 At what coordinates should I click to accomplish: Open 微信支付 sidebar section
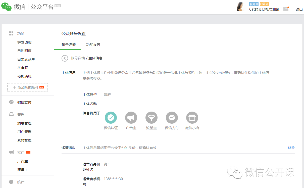pos(24,102)
